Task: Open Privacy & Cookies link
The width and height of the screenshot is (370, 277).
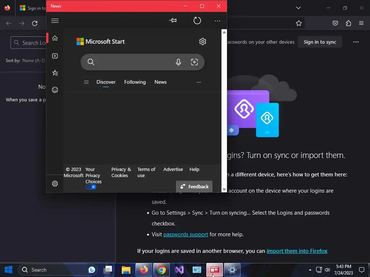Action: point(121,172)
